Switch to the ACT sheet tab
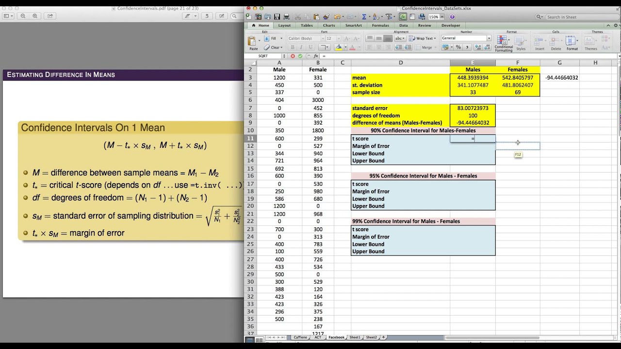This screenshot has width=621, height=349. 318,337
